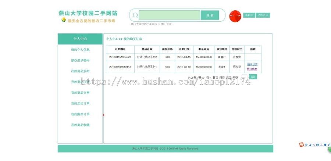Click the punctuation icon on the Sogou toolbar
The height and width of the screenshot is (161, 331).
[x=313, y=145]
